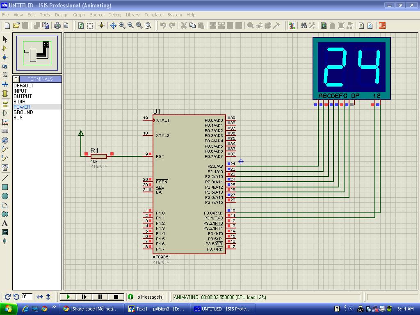The image size is (420, 315).
Task: Select GROUND in the terminals list
Action: (x=23, y=112)
